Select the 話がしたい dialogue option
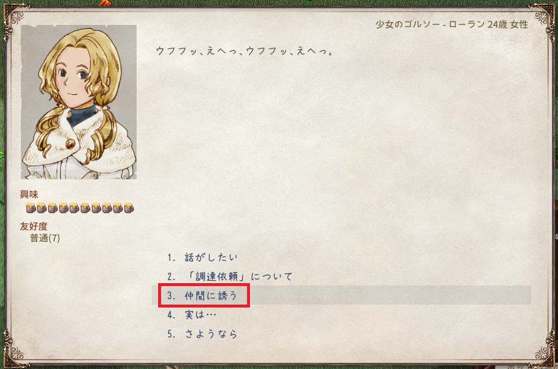 click(x=202, y=257)
